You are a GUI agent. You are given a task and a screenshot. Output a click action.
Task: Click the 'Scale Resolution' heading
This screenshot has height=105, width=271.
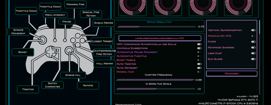[159, 22]
